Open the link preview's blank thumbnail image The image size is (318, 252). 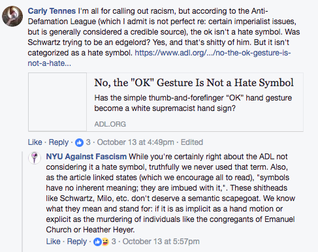click(x=57, y=102)
